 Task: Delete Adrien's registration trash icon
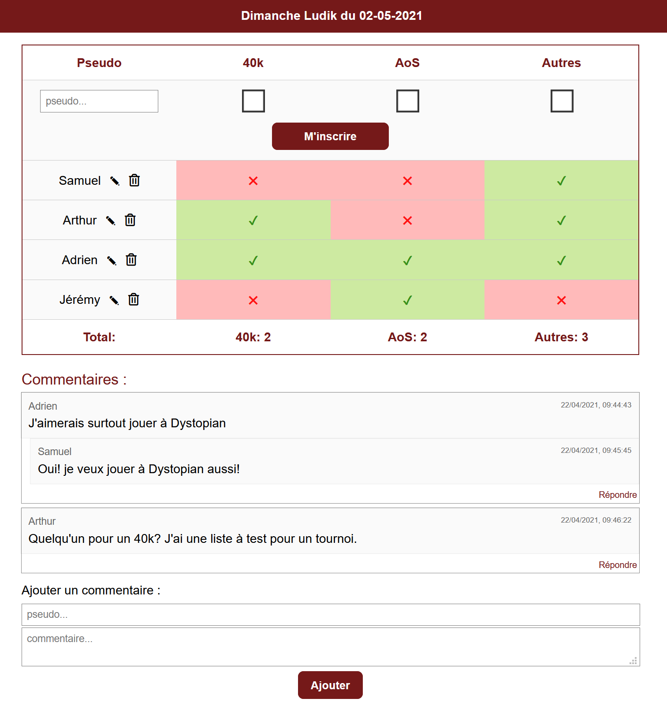pyautogui.click(x=131, y=260)
